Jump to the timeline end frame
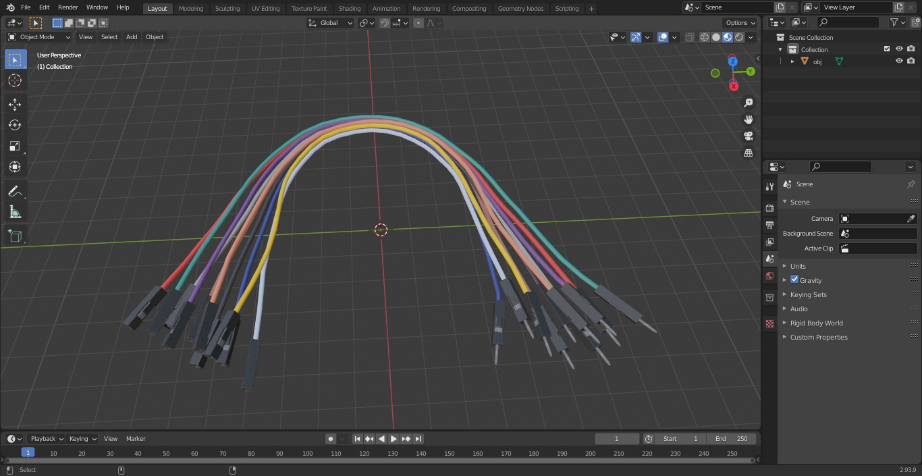 tap(418, 439)
